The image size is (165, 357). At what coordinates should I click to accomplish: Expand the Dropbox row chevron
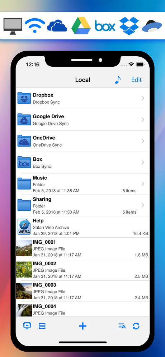[x=143, y=98]
